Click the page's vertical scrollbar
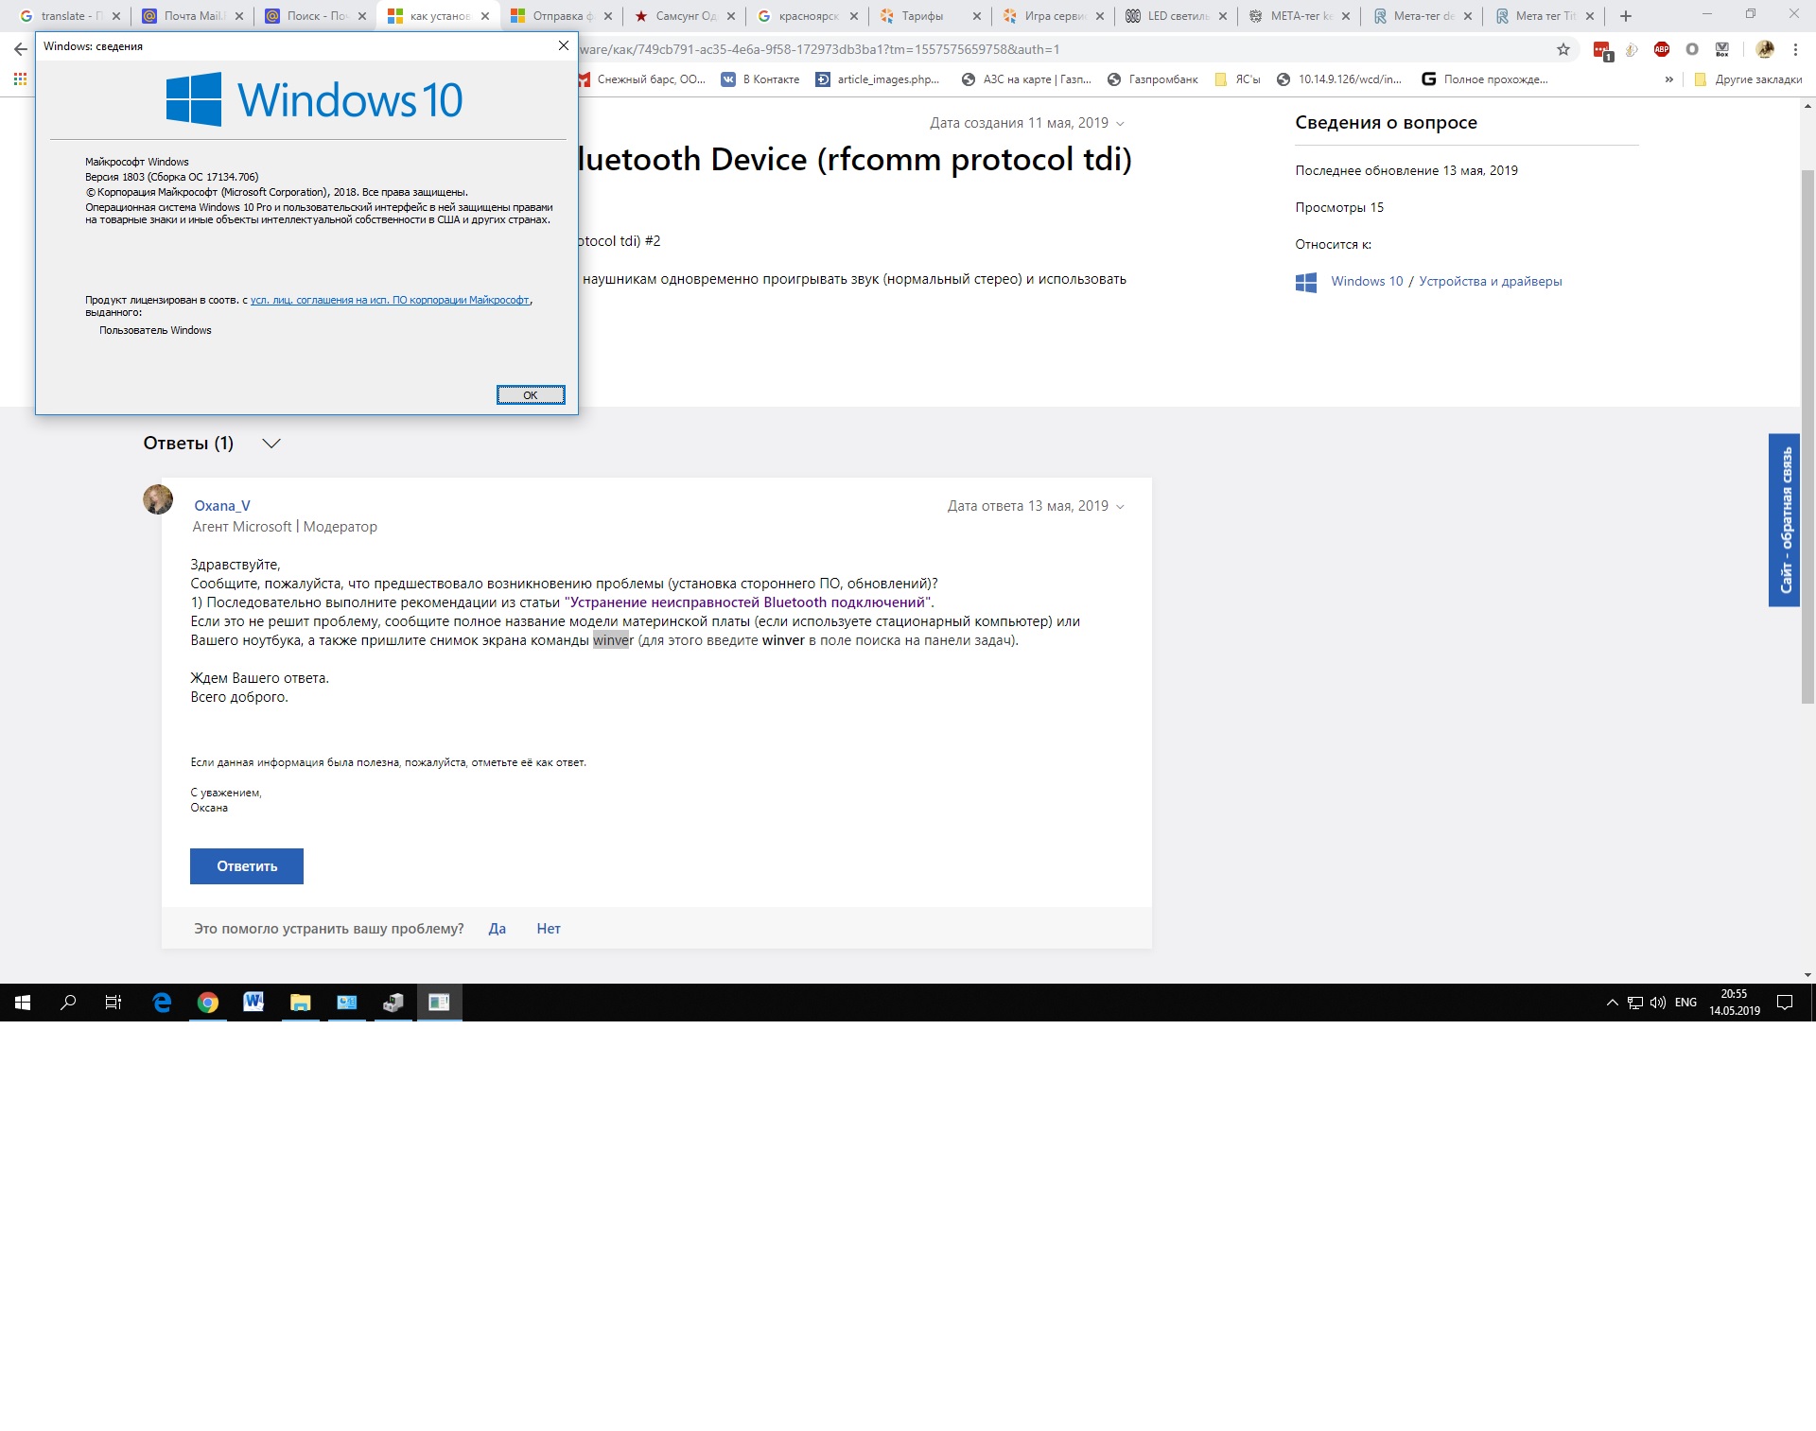The height and width of the screenshot is (1431, 1816). click(1807, 435)
